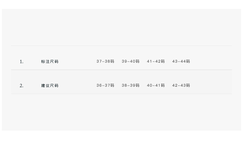Click the 码 character after 37-38
243x151 pixels.
click(112, 61)
